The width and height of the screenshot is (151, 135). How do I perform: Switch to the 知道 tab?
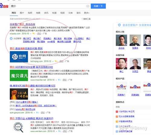pyautogui.click(x=54, y=13)
